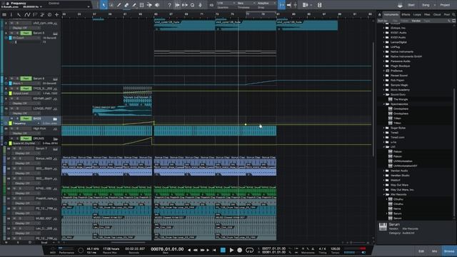457x257 pixels.
Task: Collapse the Xfer Records folder
Action: pyautogui.click(x=384, y=194)
